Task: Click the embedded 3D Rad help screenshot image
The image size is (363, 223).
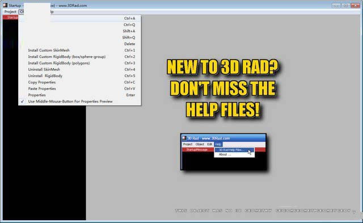Action: click(223, 152)
